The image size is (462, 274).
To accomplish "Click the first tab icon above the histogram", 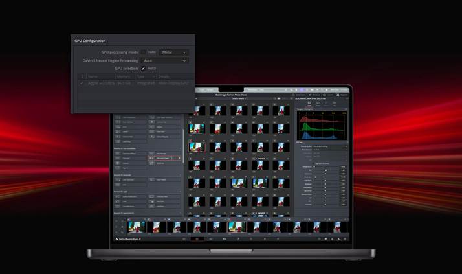I will pos(309,102).
